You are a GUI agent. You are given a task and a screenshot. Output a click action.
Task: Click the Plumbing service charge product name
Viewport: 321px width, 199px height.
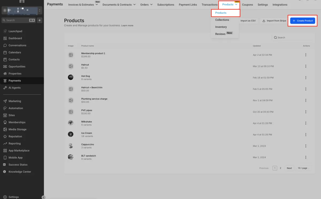(94, 99)
